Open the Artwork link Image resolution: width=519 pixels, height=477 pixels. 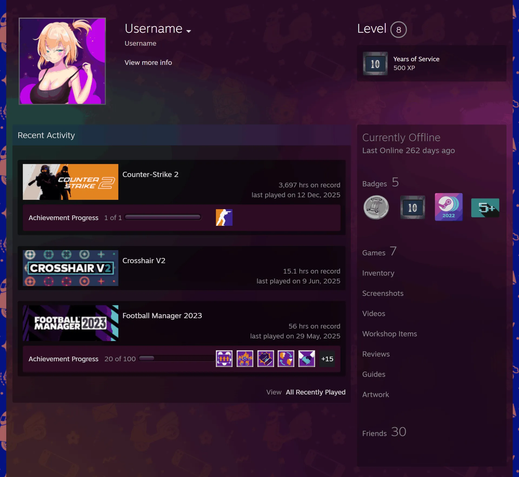(x=375, y=395)
